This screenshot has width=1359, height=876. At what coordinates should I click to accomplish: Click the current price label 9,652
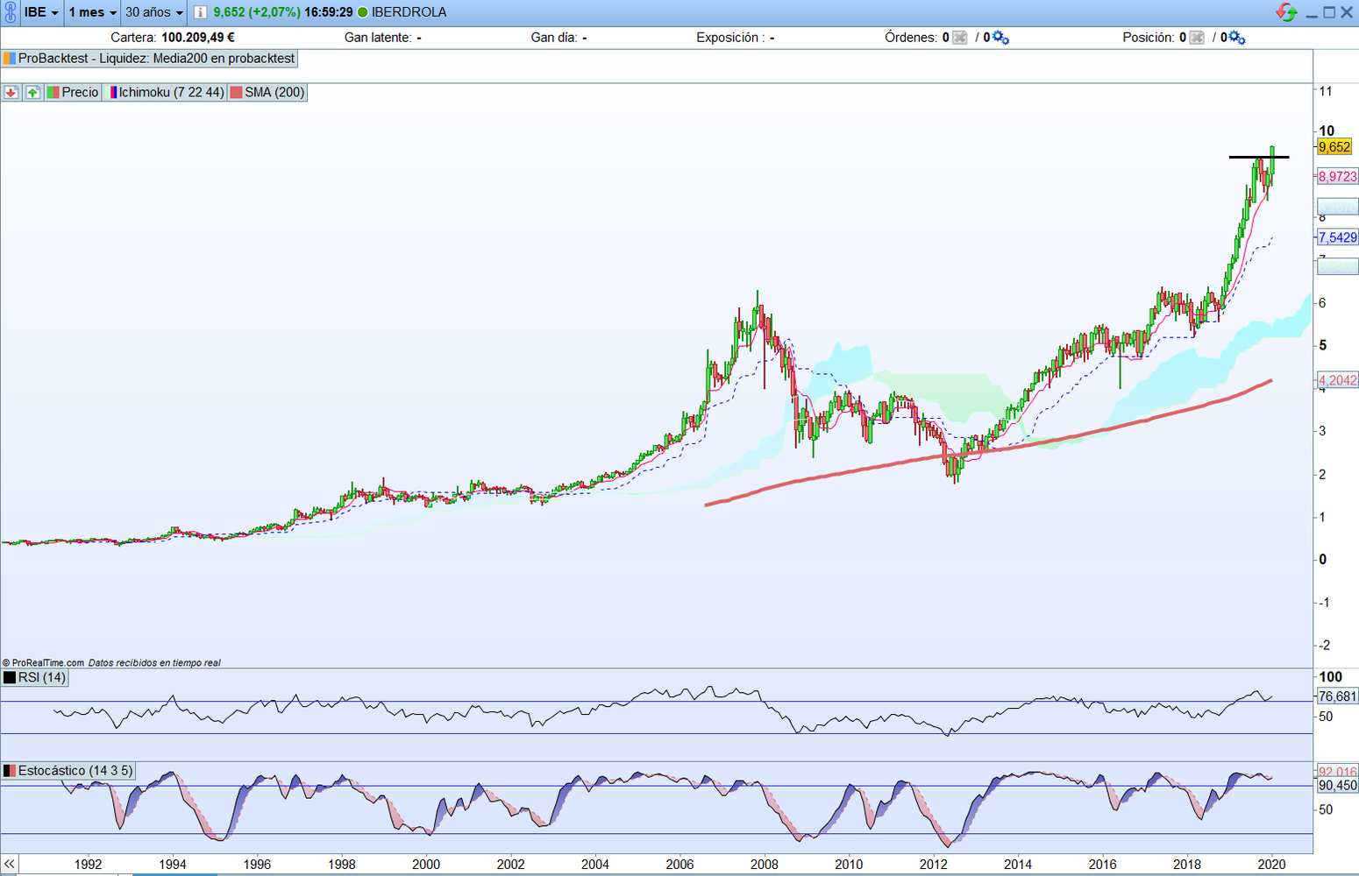coord(1334,147)
